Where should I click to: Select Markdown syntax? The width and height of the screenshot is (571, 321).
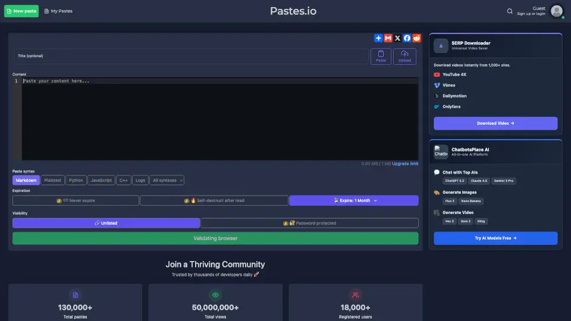(26, 180)
